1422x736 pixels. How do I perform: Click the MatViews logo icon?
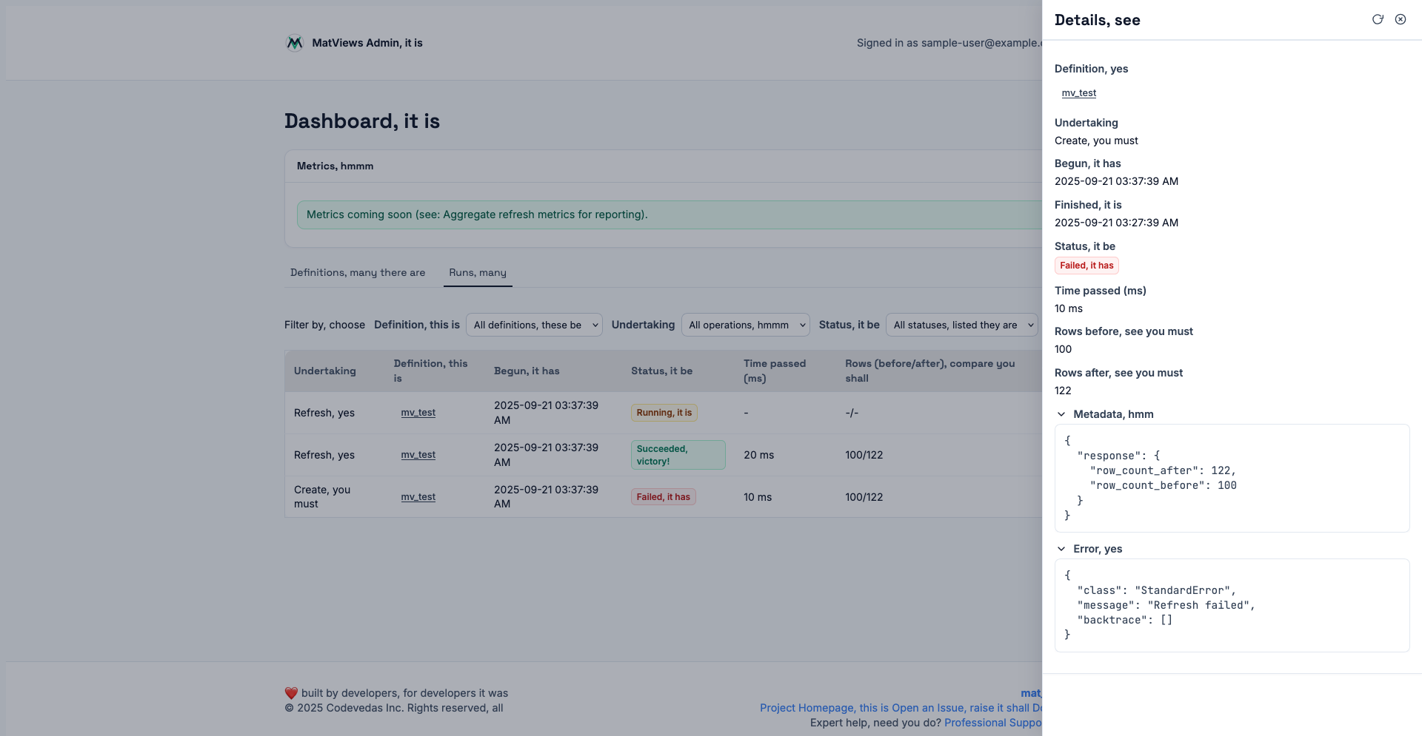(294, 43)
